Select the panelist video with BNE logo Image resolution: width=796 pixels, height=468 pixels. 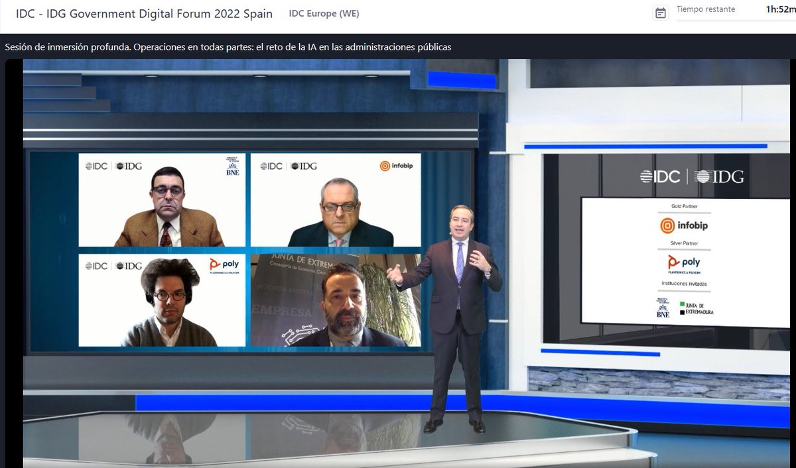(162, 200)
